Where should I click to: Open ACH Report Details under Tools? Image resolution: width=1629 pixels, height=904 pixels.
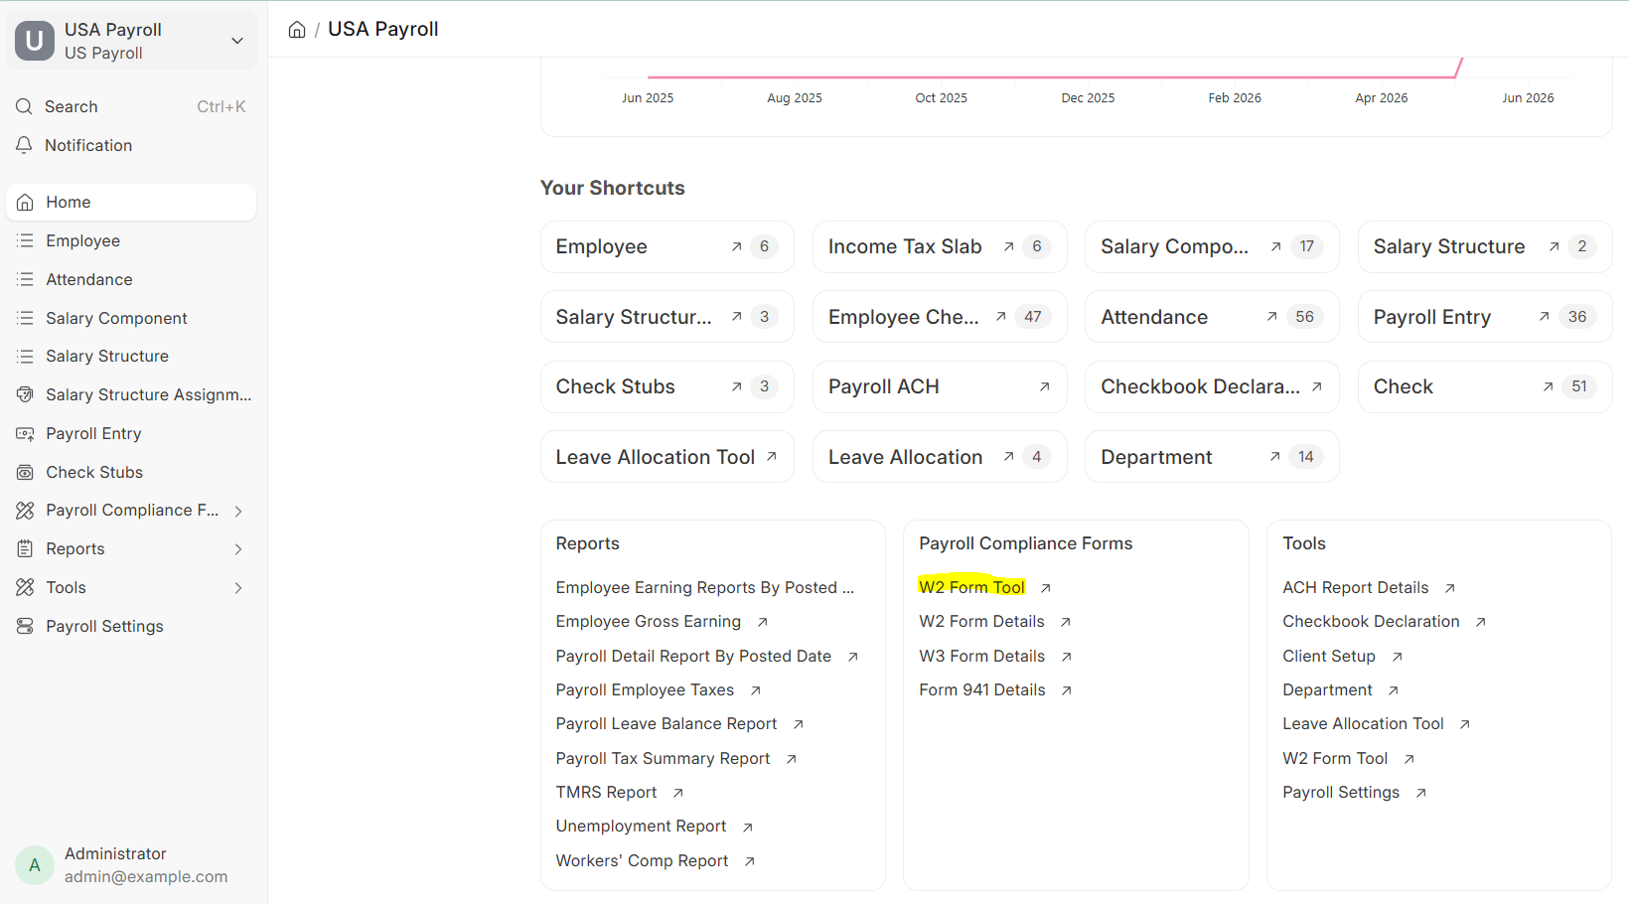pyautogui.click(x=1355, y=587)
